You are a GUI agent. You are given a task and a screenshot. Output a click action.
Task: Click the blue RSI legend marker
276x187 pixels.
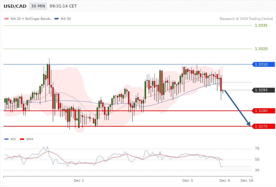point(6,139)
